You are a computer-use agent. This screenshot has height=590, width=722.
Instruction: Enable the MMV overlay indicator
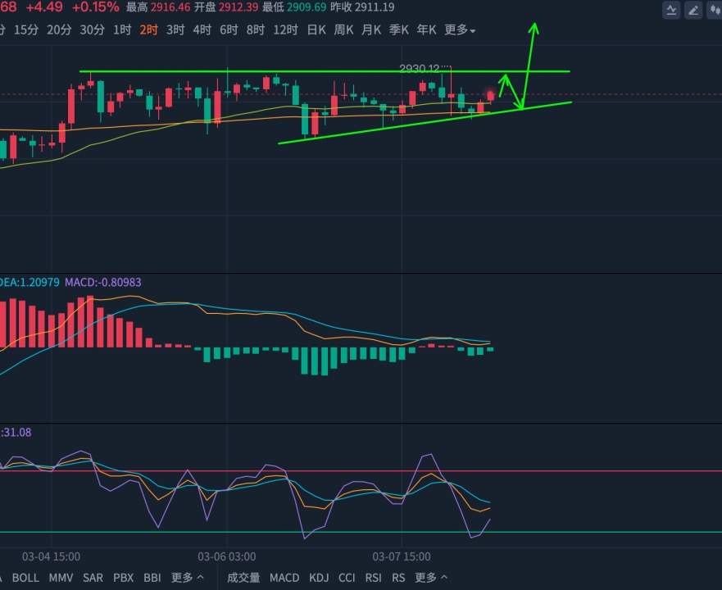point(61,578)
